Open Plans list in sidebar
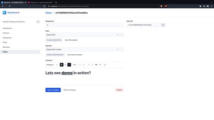This screenshot has height=120, width=214. pyautogui.click(x=5, y=42)
